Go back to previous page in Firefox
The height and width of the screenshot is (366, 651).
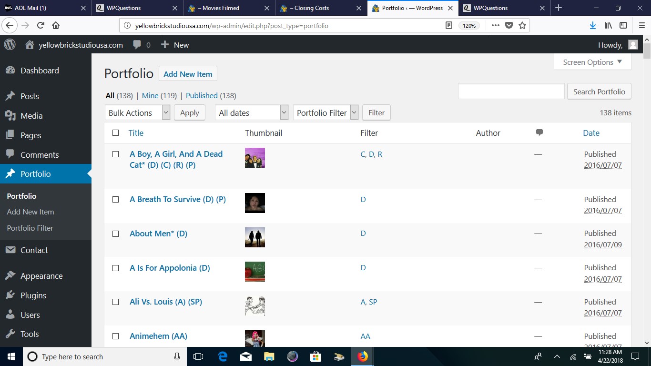(x=10, y=26)
